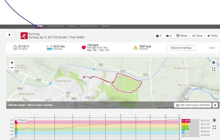Screen dimensions: 220x140
Task: Select lap marker 2 on graph
Action: point(55,116)
